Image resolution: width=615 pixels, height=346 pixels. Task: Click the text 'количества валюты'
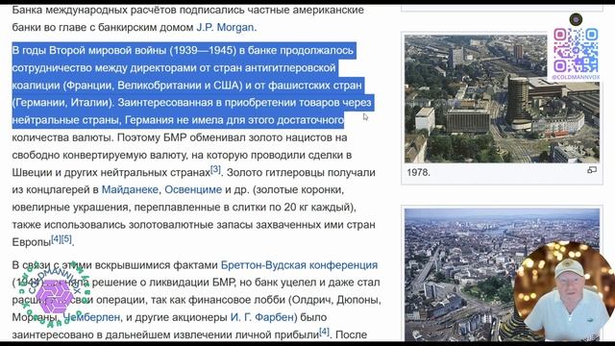coord(62,137)
